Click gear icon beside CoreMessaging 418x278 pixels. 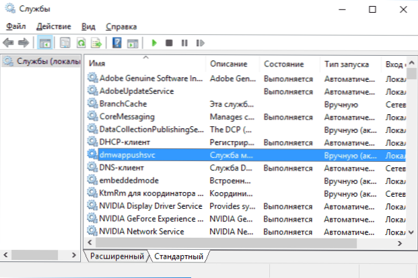[92, 116]
